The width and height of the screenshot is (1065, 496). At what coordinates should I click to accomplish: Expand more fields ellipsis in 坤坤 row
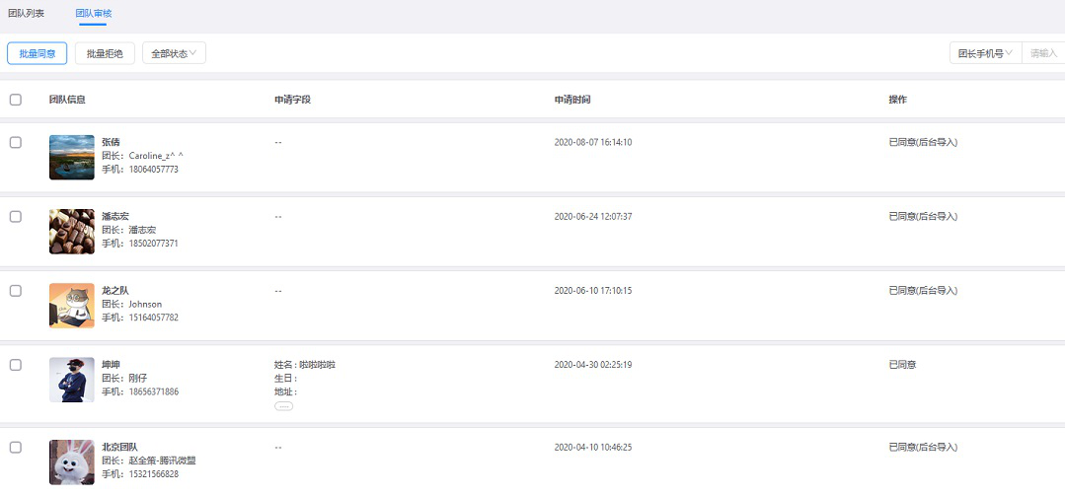point(284,405)
